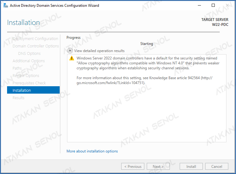Click the wizard app icon in title bar

(6, 6)
